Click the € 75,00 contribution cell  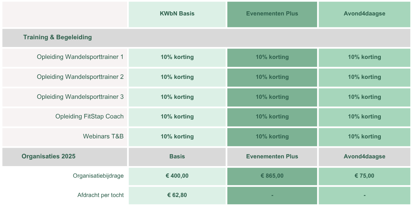point(364,176)
